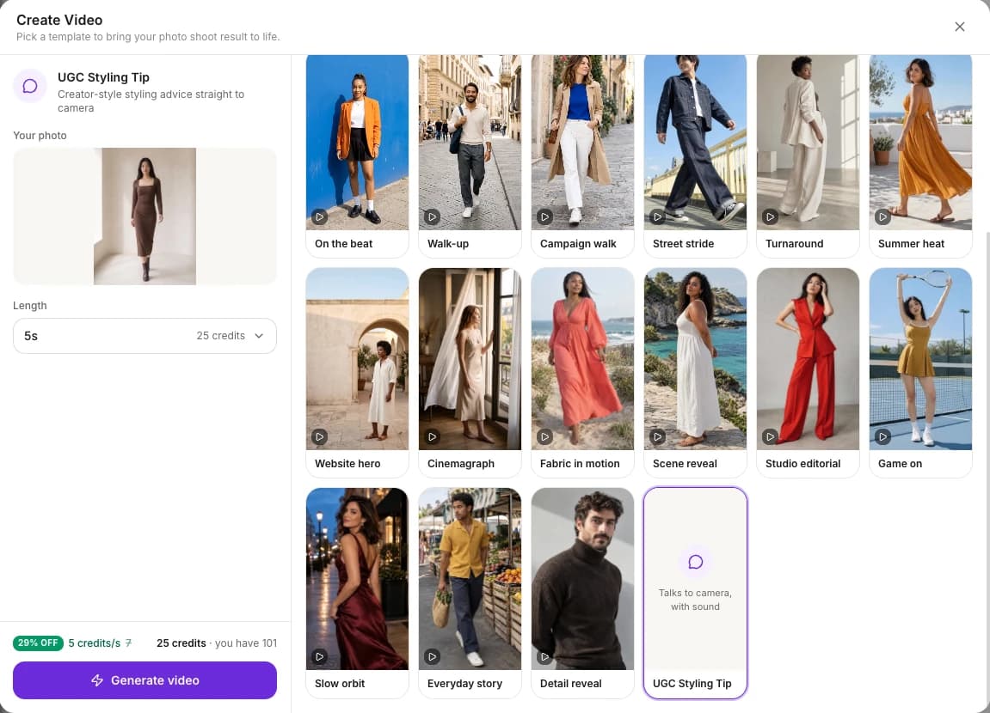Select the On the beat template
Screen dimensions: 990x713
tap(357, 155)
